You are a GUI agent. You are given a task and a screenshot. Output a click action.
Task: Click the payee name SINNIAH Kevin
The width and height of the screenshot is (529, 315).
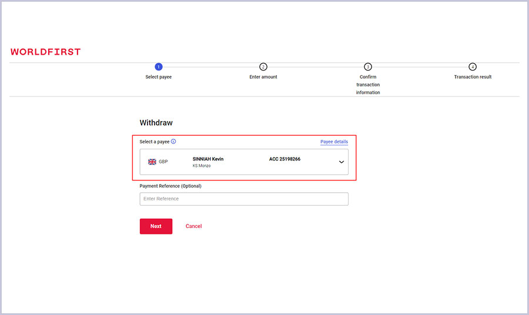coord(208,159)
